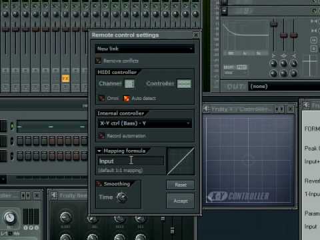Image resolution: width=320 pixels, height=240 pixels.
Task: Click the previous preset arrow in X-Y Controller
Action: (277, 109)
